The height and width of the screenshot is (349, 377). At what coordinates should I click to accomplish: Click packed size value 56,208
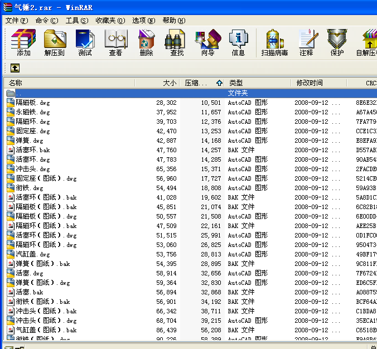point(211,330)
